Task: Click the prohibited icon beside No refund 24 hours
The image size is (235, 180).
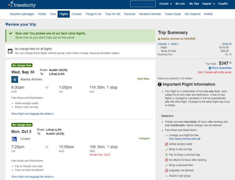Action: 166,160
